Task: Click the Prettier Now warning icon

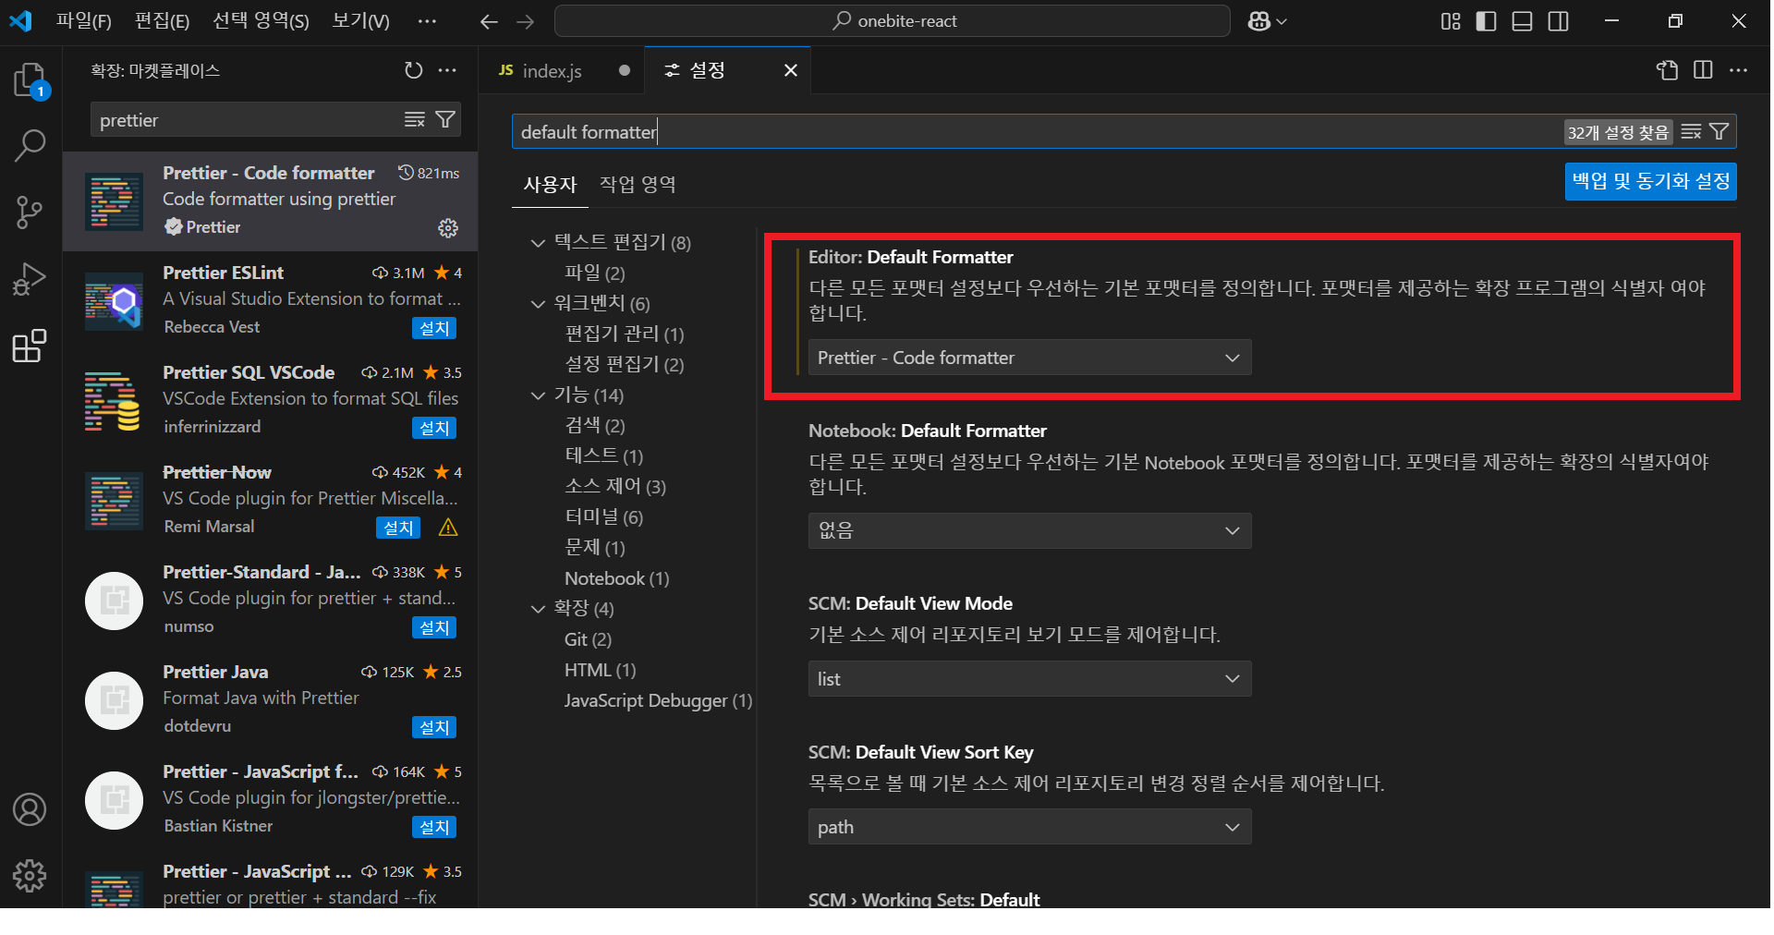Action: (x=448, y=528)
